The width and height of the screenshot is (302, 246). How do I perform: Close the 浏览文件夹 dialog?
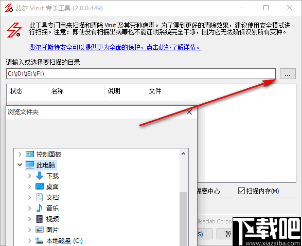pos(189,112)
